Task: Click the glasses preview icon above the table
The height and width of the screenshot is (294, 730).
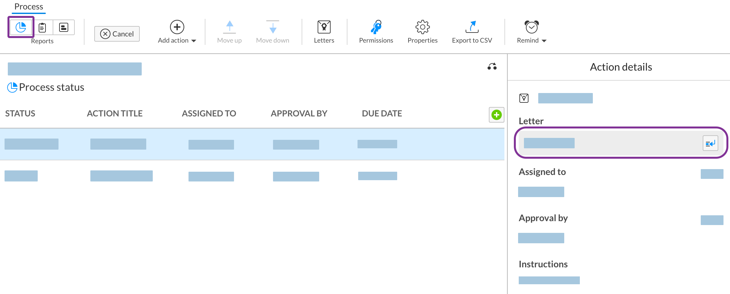Action: [x=492, y=66]
